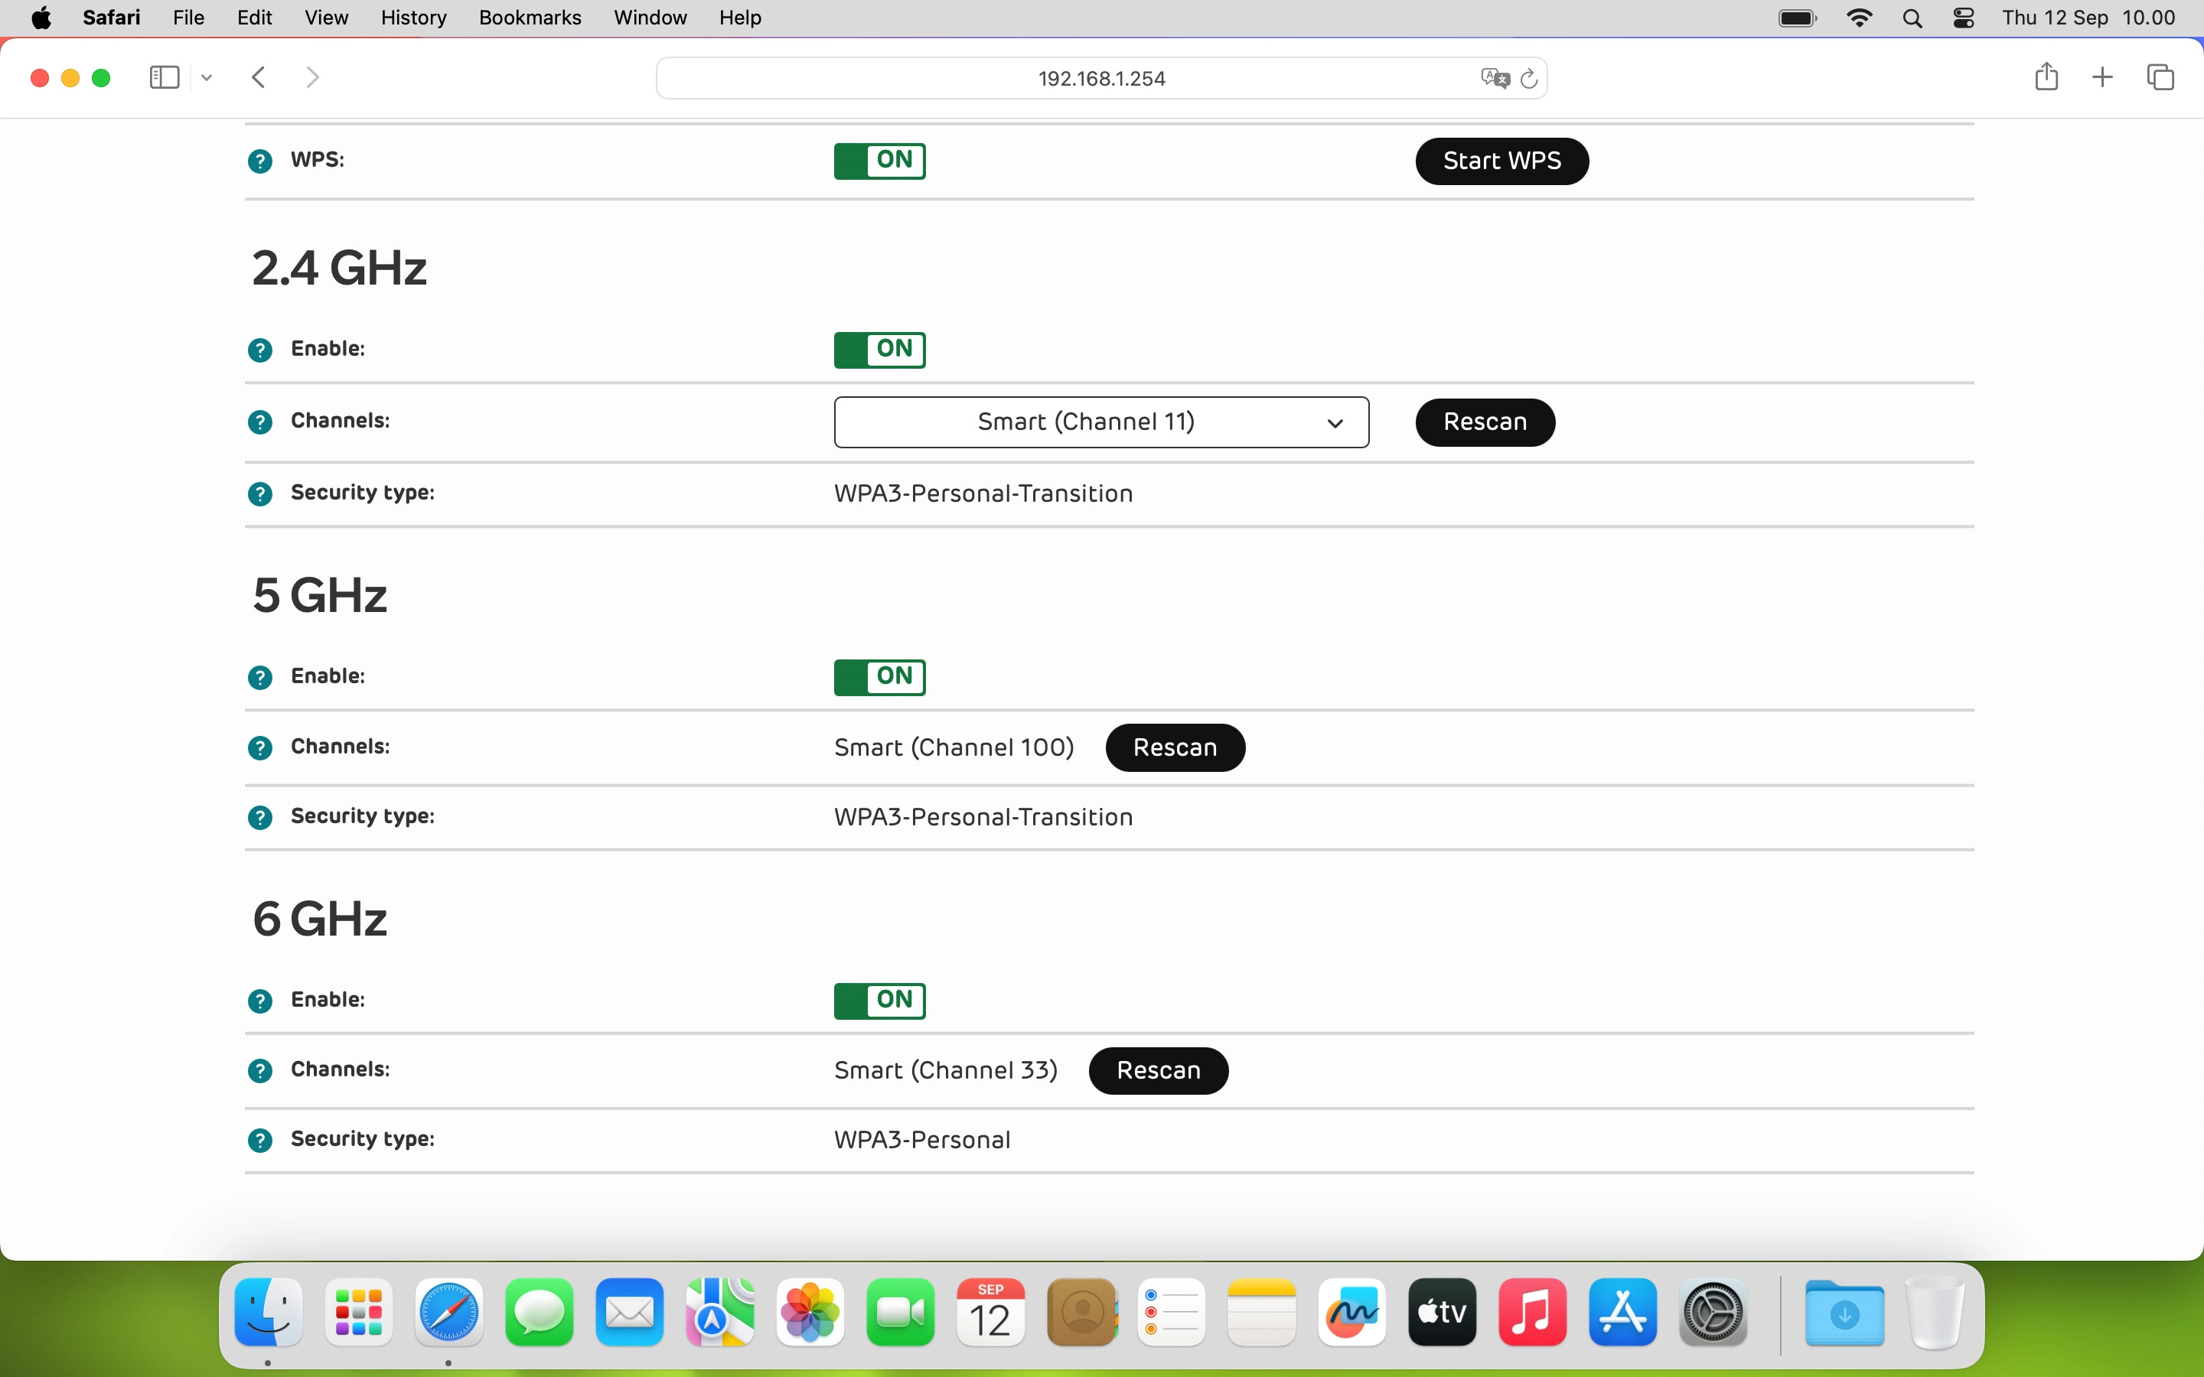Open the Bookmarks menu
Viewport: 2204px width, 1377px height.
[529, 18]
